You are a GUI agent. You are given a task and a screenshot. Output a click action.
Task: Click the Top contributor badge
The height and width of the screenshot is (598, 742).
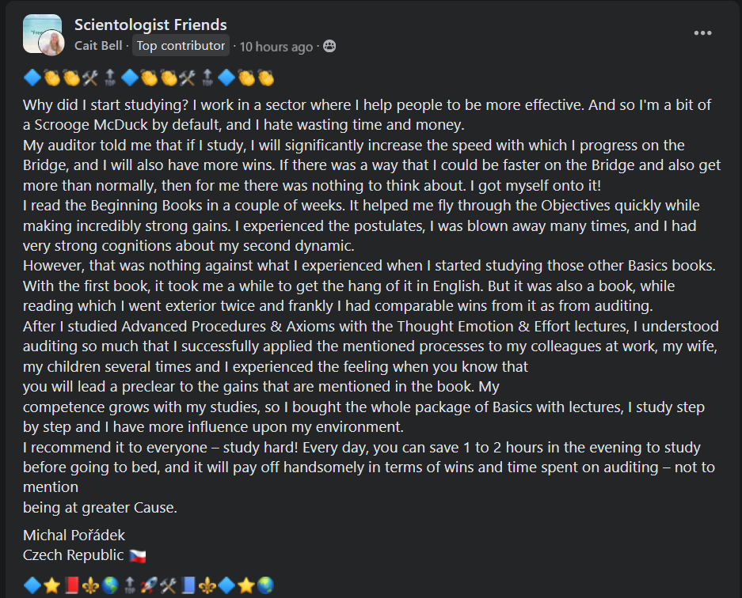181,46
